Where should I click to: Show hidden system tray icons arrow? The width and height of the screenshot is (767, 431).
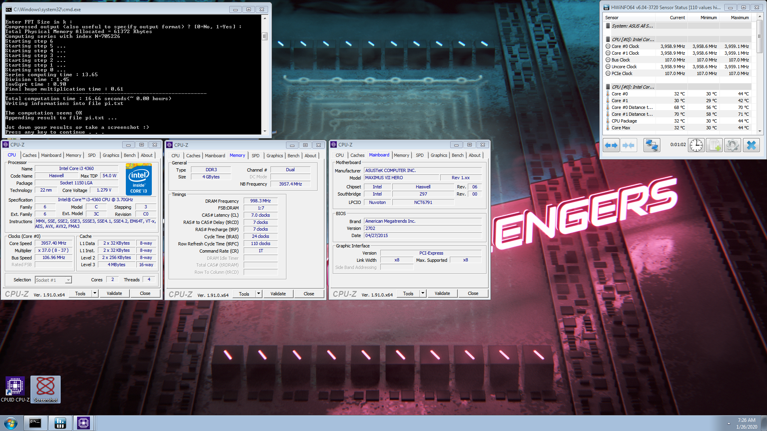pos(729,423)
